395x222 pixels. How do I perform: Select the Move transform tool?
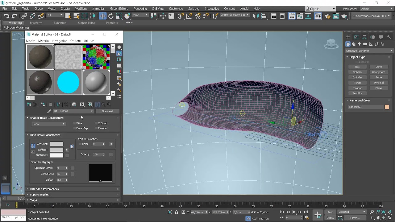click(102, 16)
